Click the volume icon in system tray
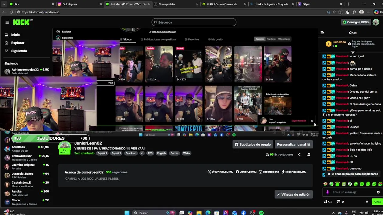 click(367, 213)
